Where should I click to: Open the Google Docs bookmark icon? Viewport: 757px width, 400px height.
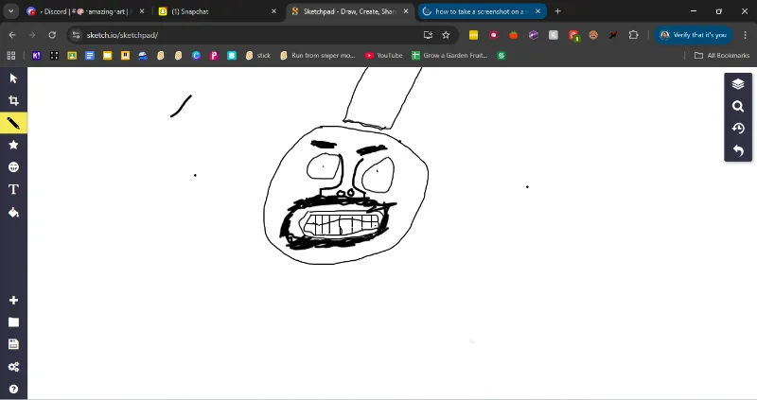[90, 56]
